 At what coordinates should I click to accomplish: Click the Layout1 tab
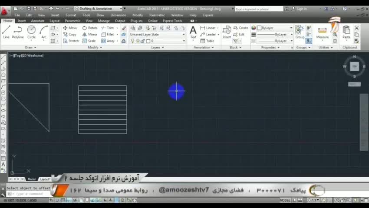(x=45, y=179)
